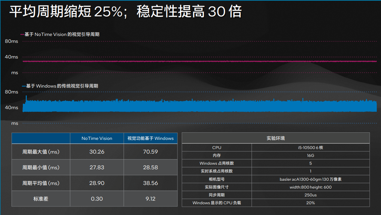The height and width of the screenshot is (215, 381).
Task: Select the value 5 for Windows 占用核数
Action: (311, 163)
